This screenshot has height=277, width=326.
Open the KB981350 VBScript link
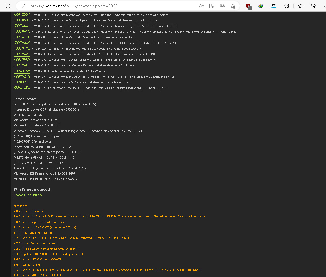(x=22, y=88)
